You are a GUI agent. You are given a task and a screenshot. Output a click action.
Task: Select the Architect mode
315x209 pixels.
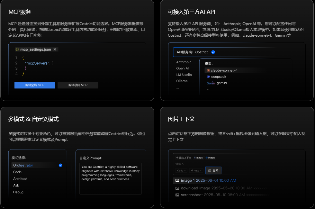[x=20, y=179]
